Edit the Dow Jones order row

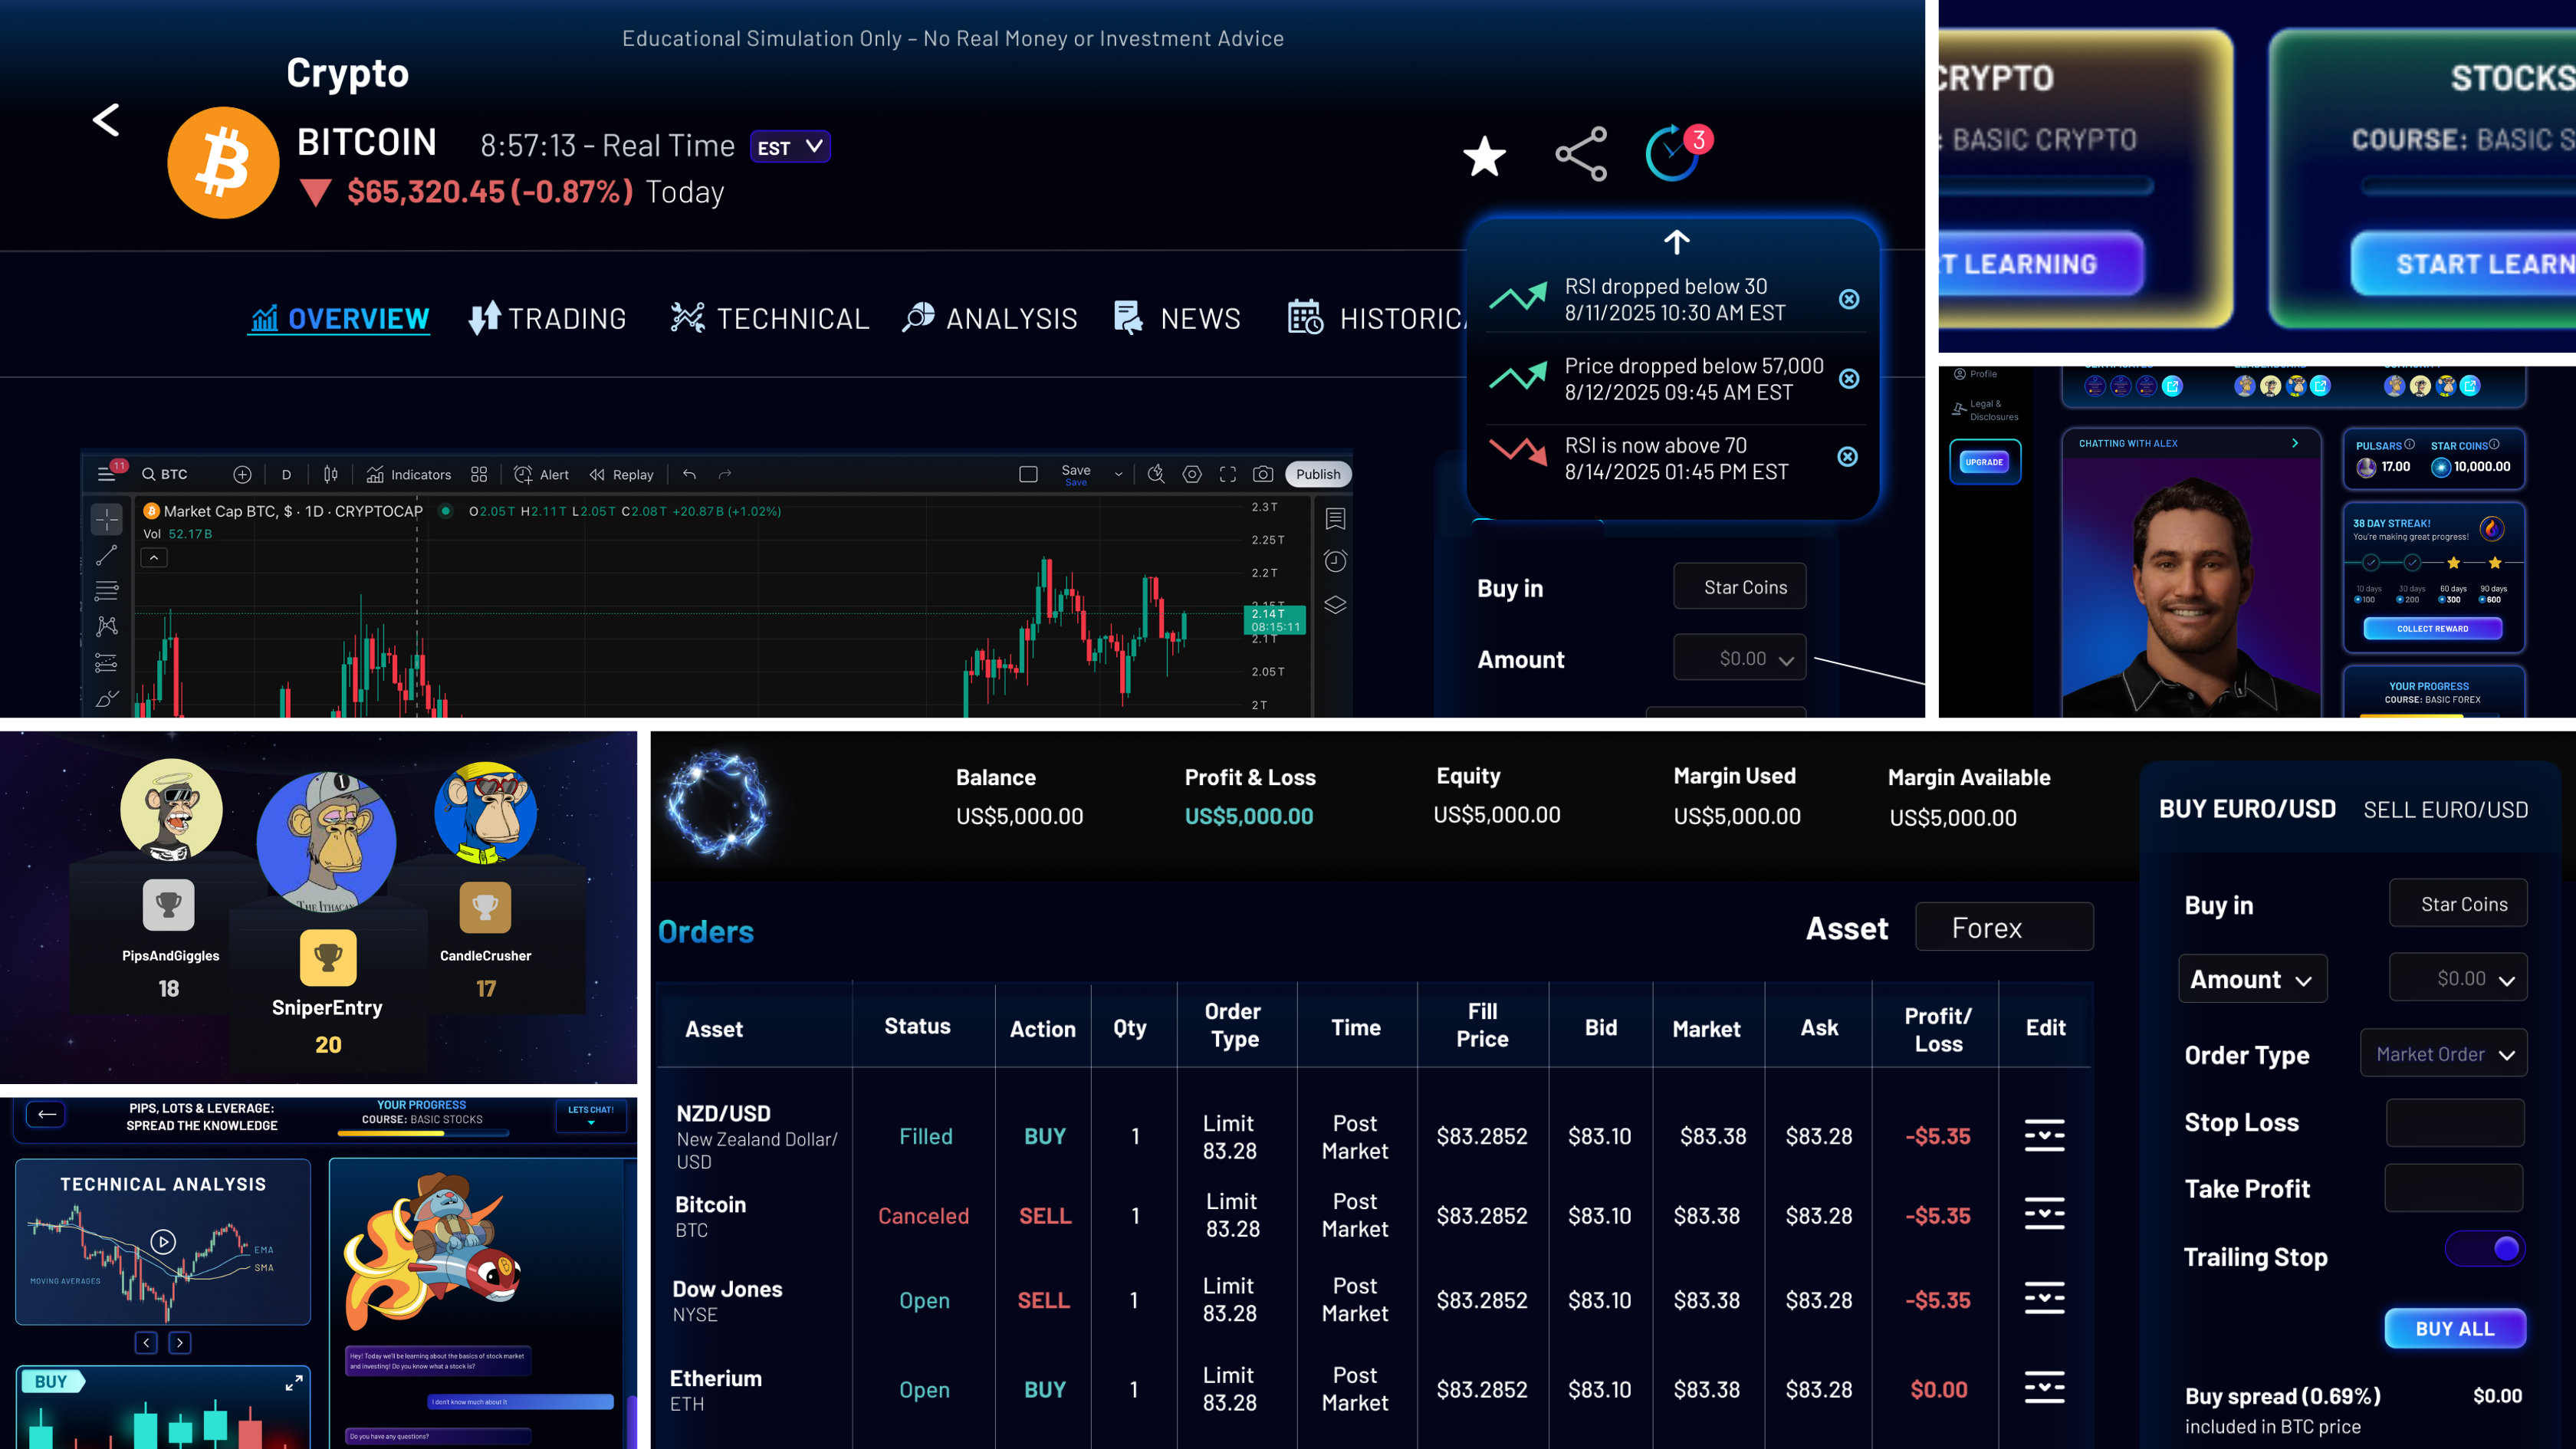point(2044,1299)
